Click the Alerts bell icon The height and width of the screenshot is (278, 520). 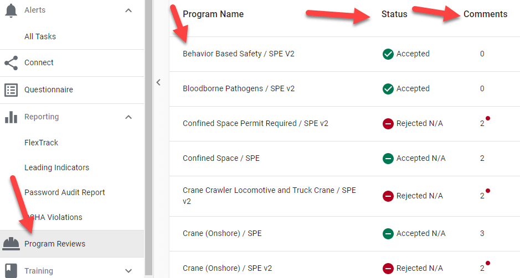pos(11,11)
